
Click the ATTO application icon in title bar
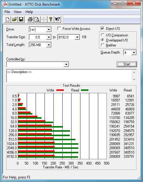pos(5,4)
